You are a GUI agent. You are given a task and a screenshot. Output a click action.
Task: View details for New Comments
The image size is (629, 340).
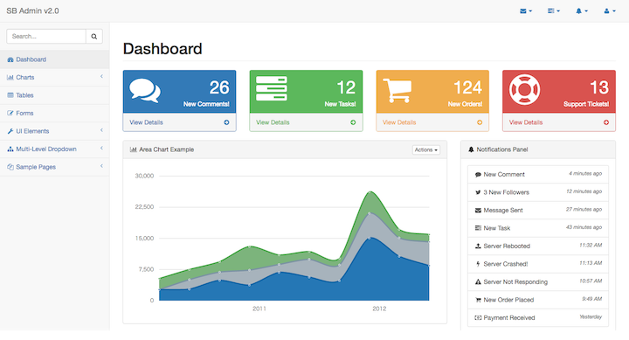[179, 122]
